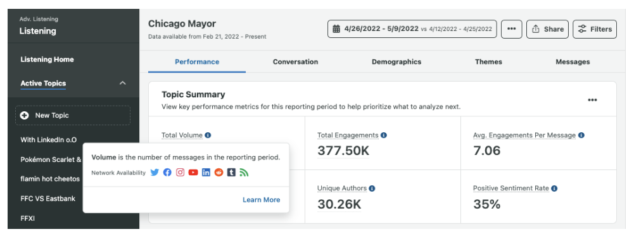This screenshot has height=234, width=627.
Task: Collapse the Active Topics section chevron
Action: coord(123,83)
